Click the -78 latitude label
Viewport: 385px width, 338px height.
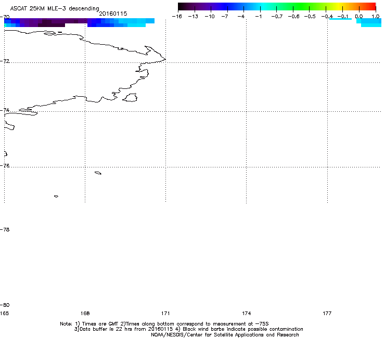(5, 230)
